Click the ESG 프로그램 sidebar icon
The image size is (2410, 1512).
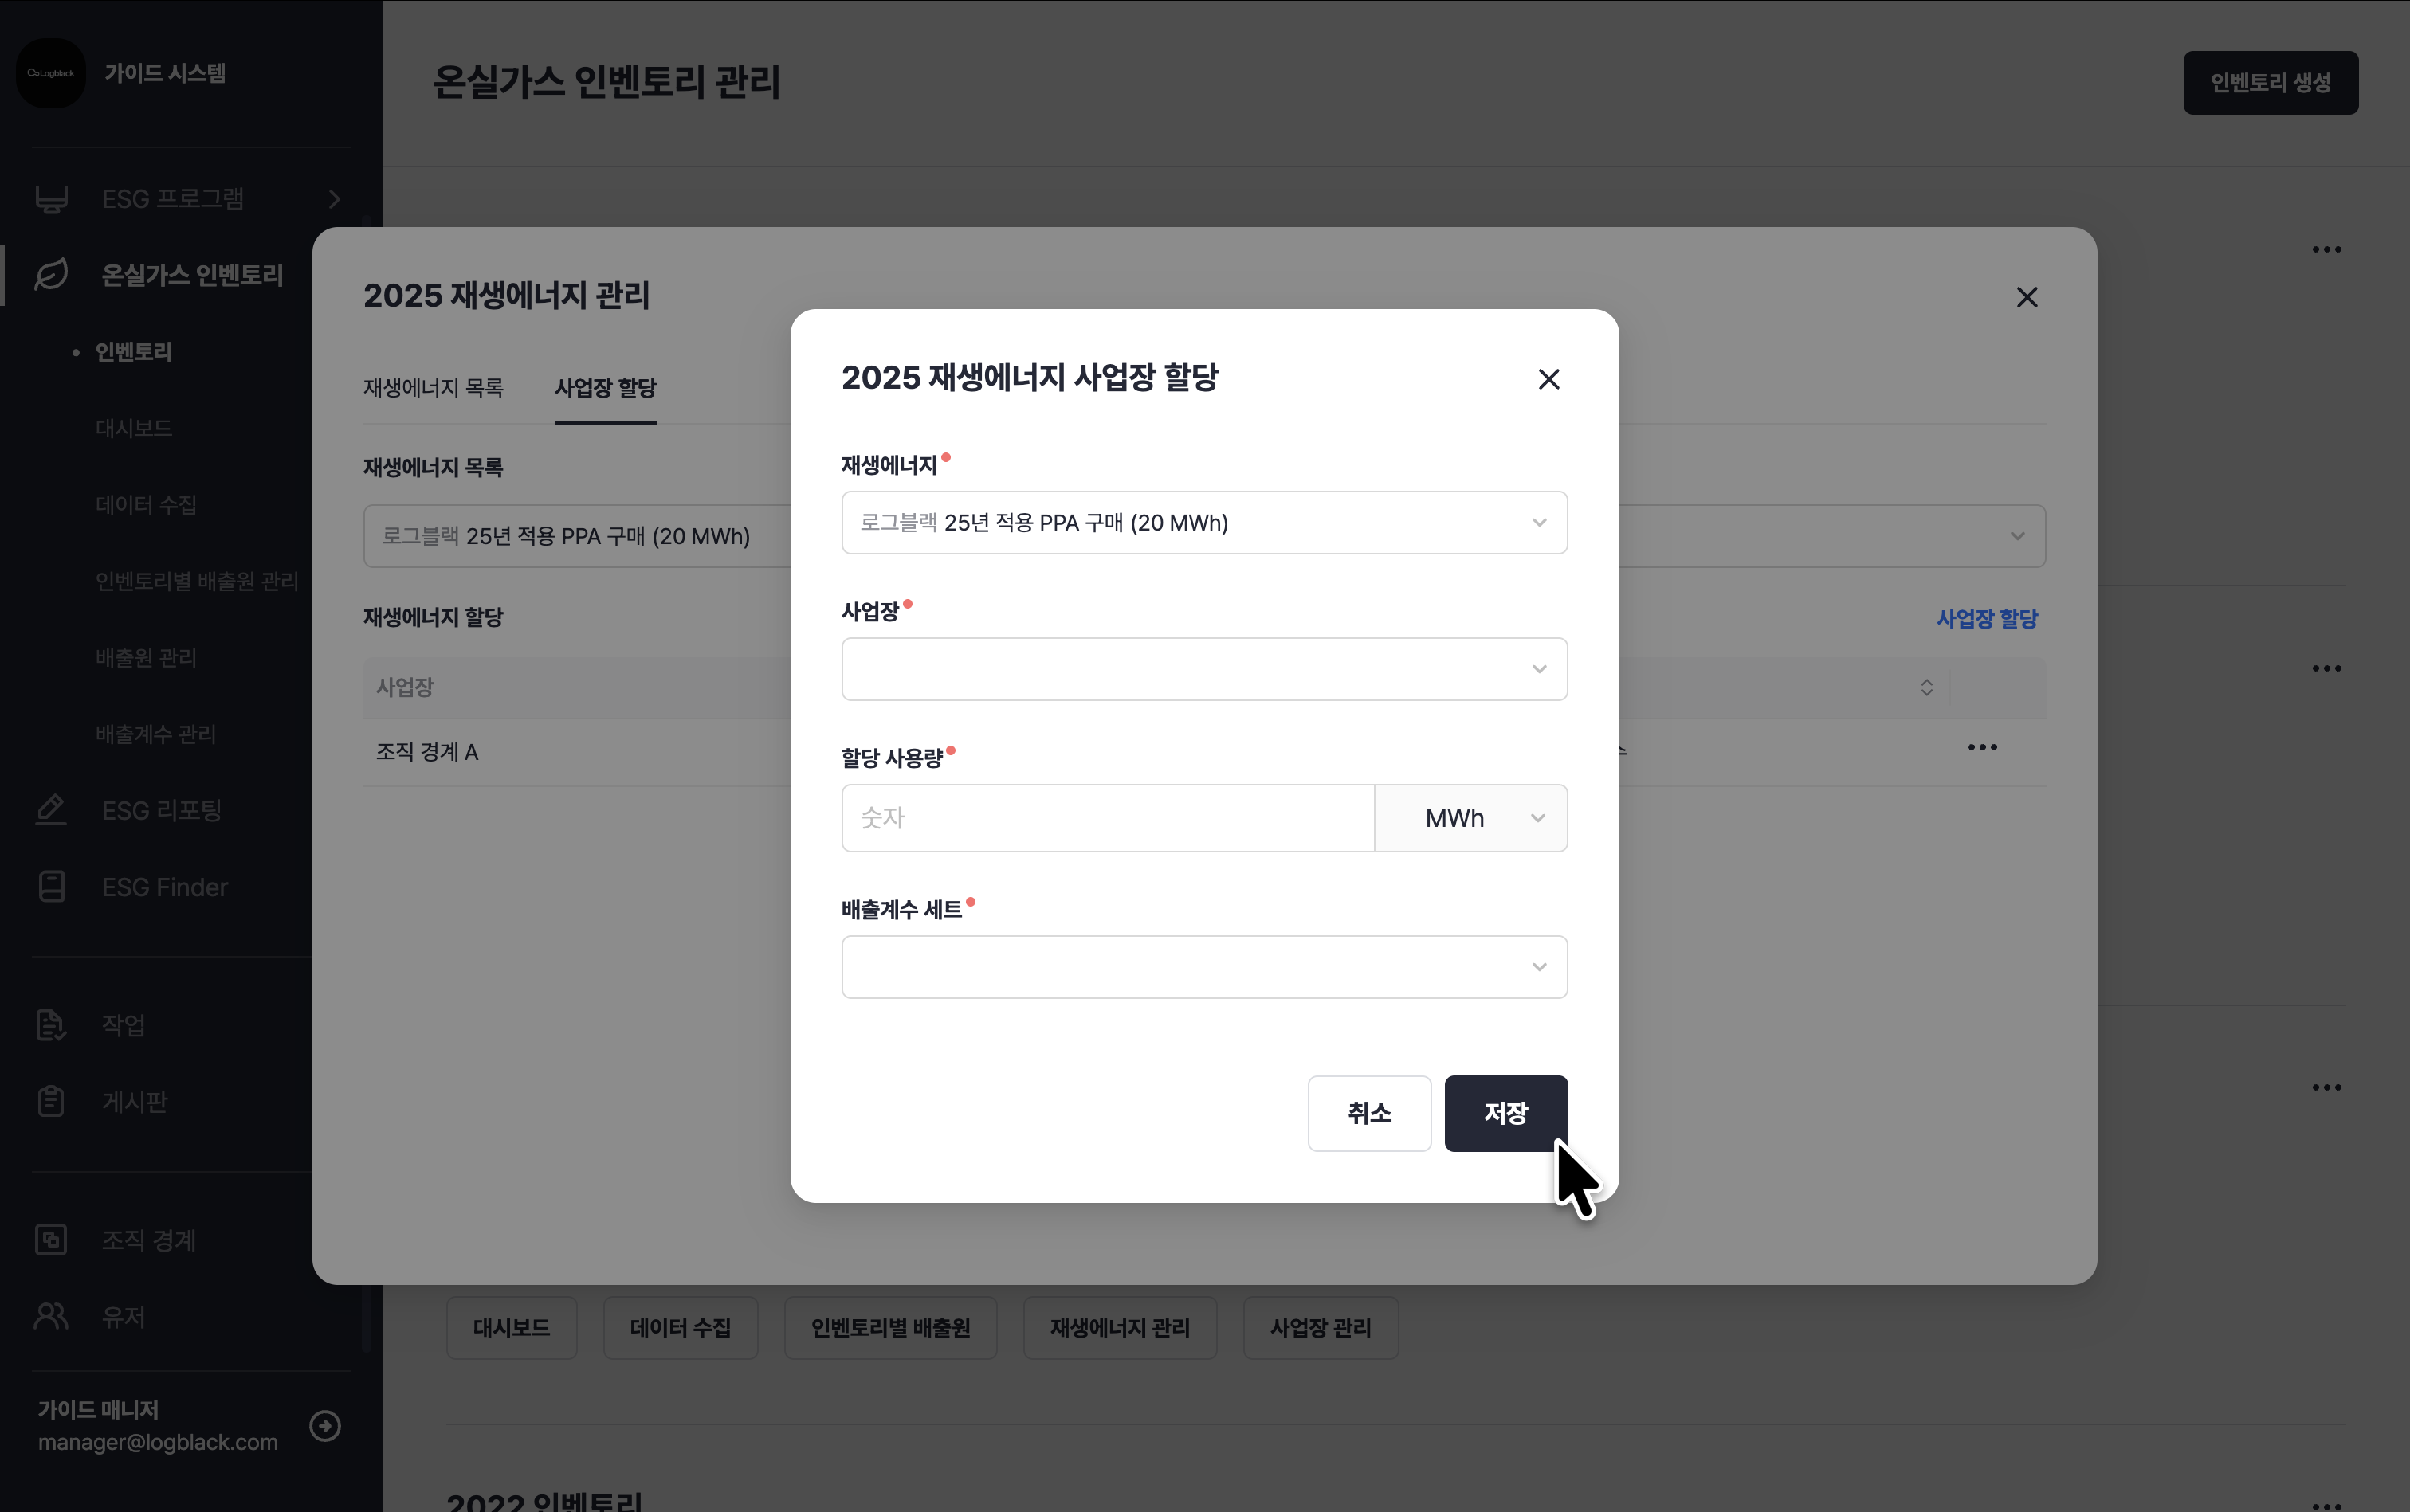(51, 199)
